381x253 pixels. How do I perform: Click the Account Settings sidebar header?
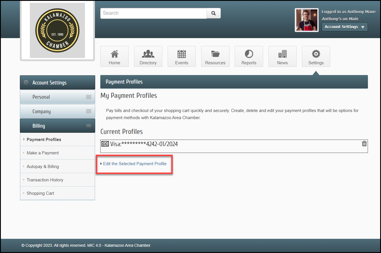click(57, 82)
